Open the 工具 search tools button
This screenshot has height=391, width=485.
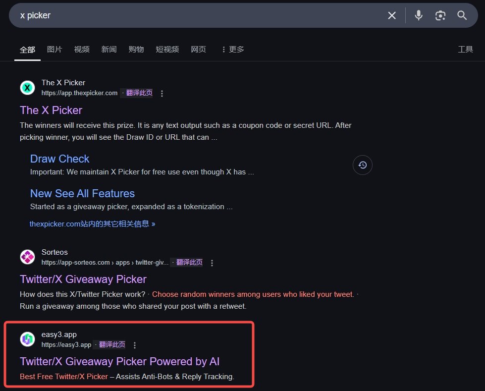point(465,49)
